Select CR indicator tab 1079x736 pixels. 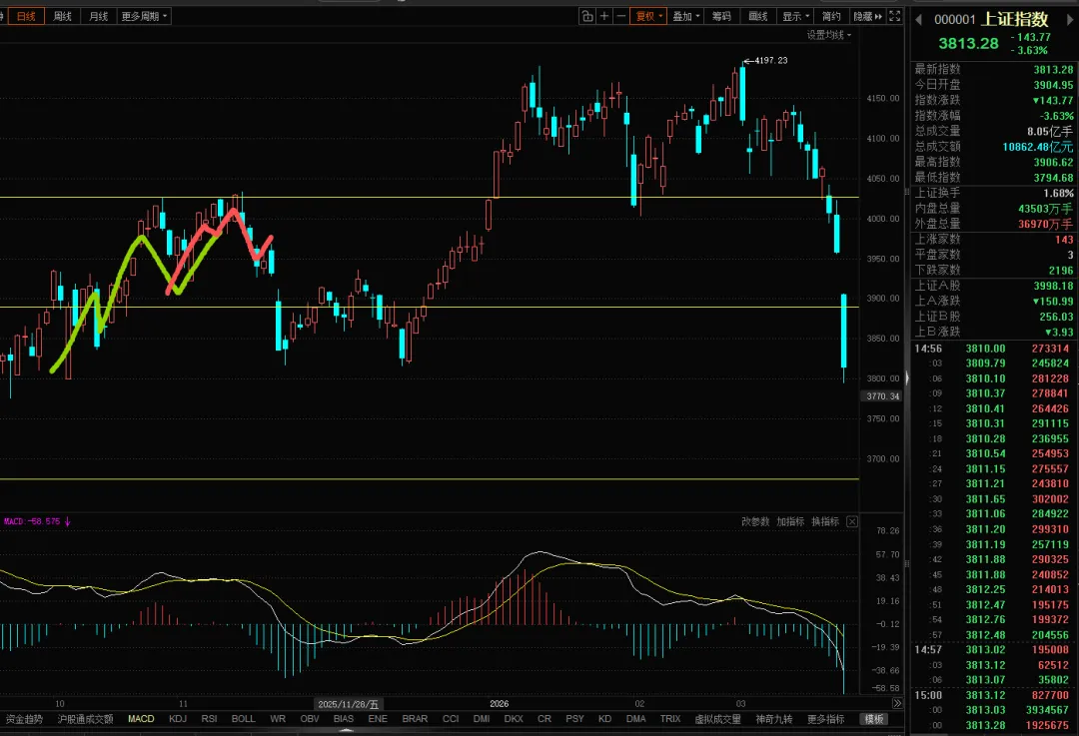point(544,719)
